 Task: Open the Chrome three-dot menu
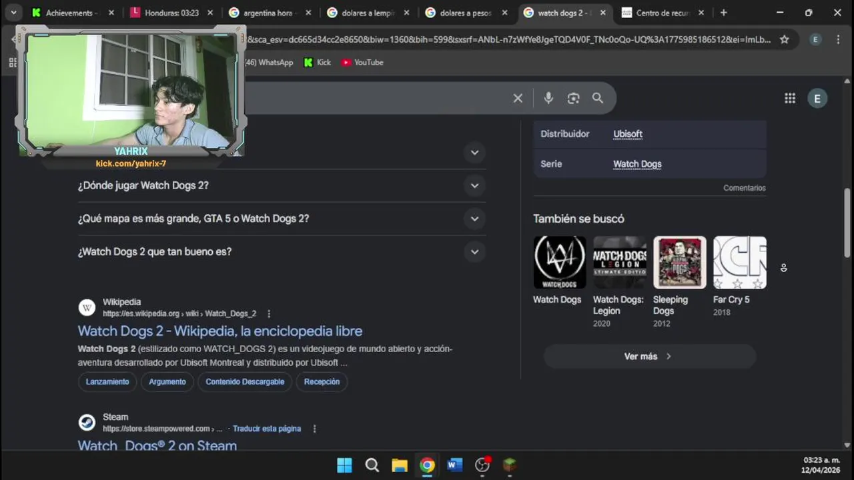point(839,39)
